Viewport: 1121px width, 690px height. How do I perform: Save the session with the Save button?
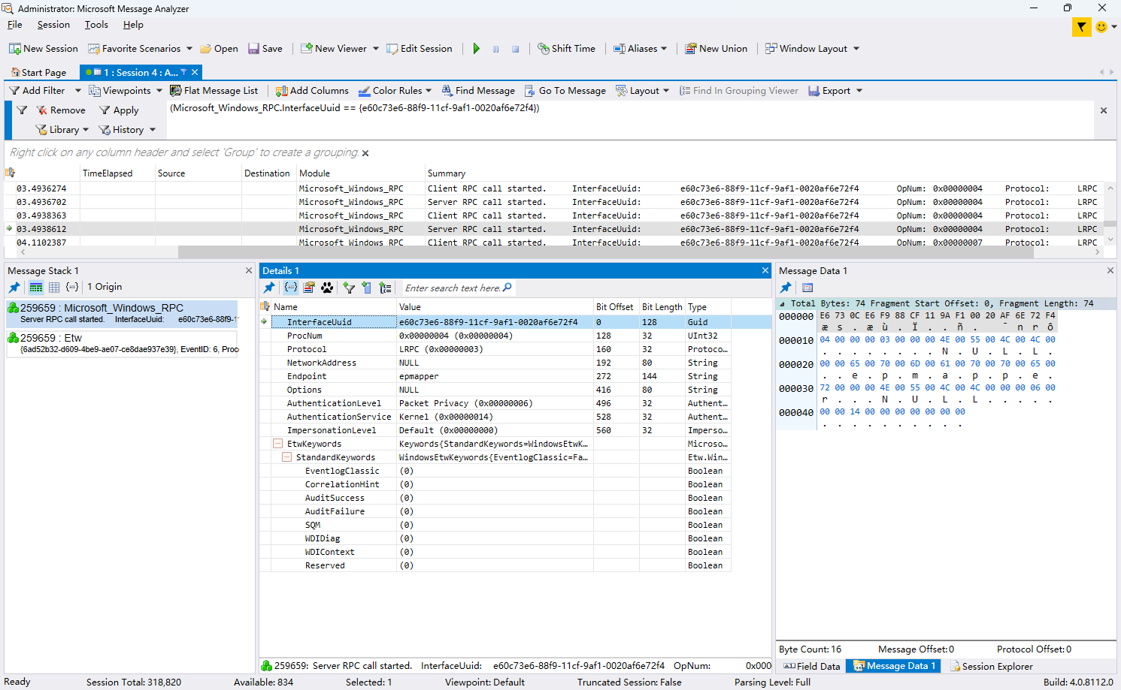point(265,49)
